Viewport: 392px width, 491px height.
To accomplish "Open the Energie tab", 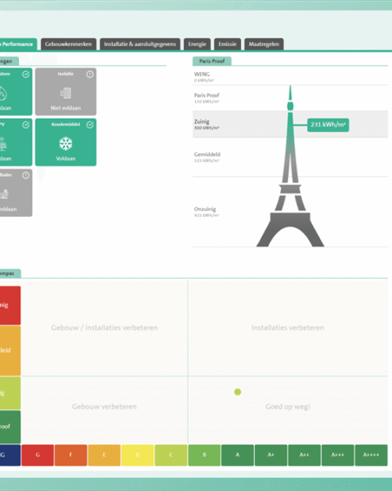I will point(198,44).
